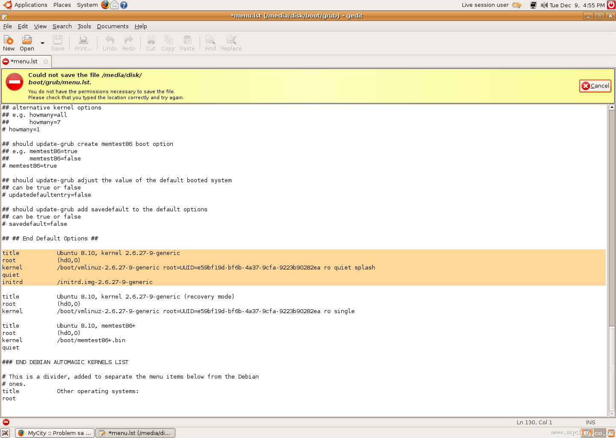Screen dimensions: 616x438
Task: Click the '# updatedefaultentry=false' line
Action: coord(47,195)
